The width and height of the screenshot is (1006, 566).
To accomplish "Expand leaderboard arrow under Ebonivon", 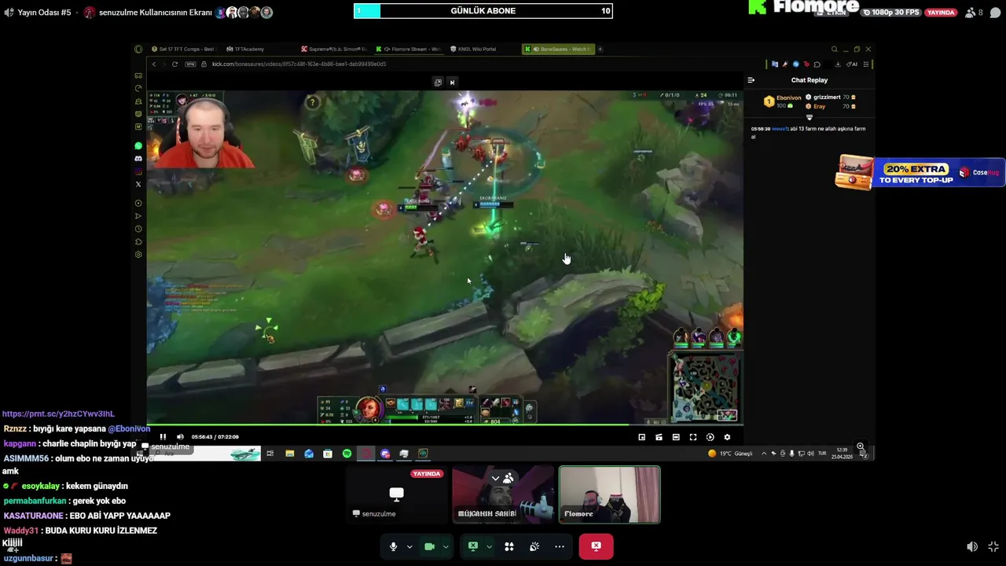I will click(810, 118).
